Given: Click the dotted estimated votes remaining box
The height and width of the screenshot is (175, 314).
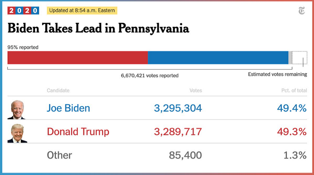Looking at the screenshot, I should (x=299, y=58).
